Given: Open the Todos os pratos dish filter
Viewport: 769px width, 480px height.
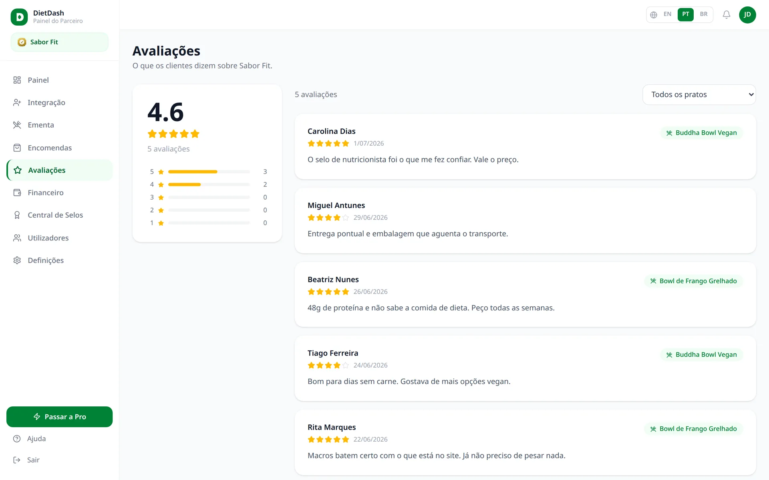Looking at the screenshot, I should pos(699,95).
